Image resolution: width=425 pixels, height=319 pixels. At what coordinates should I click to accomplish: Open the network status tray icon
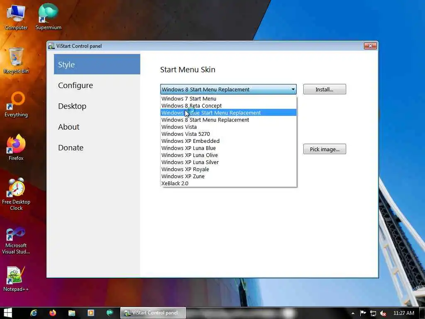coord(373,313)
